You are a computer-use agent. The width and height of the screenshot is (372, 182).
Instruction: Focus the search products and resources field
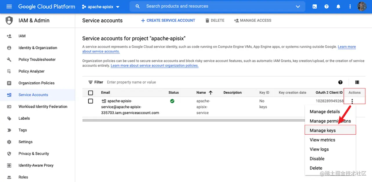click(217, 6)
